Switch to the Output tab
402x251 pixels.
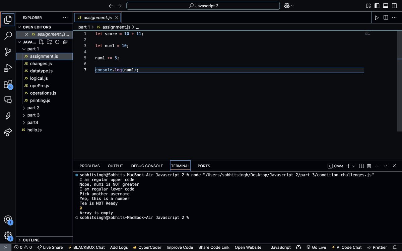[x=116, y=166]
